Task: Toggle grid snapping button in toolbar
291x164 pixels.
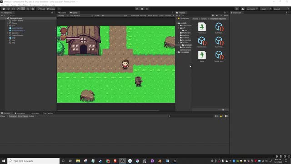Action: coord(60,9)
